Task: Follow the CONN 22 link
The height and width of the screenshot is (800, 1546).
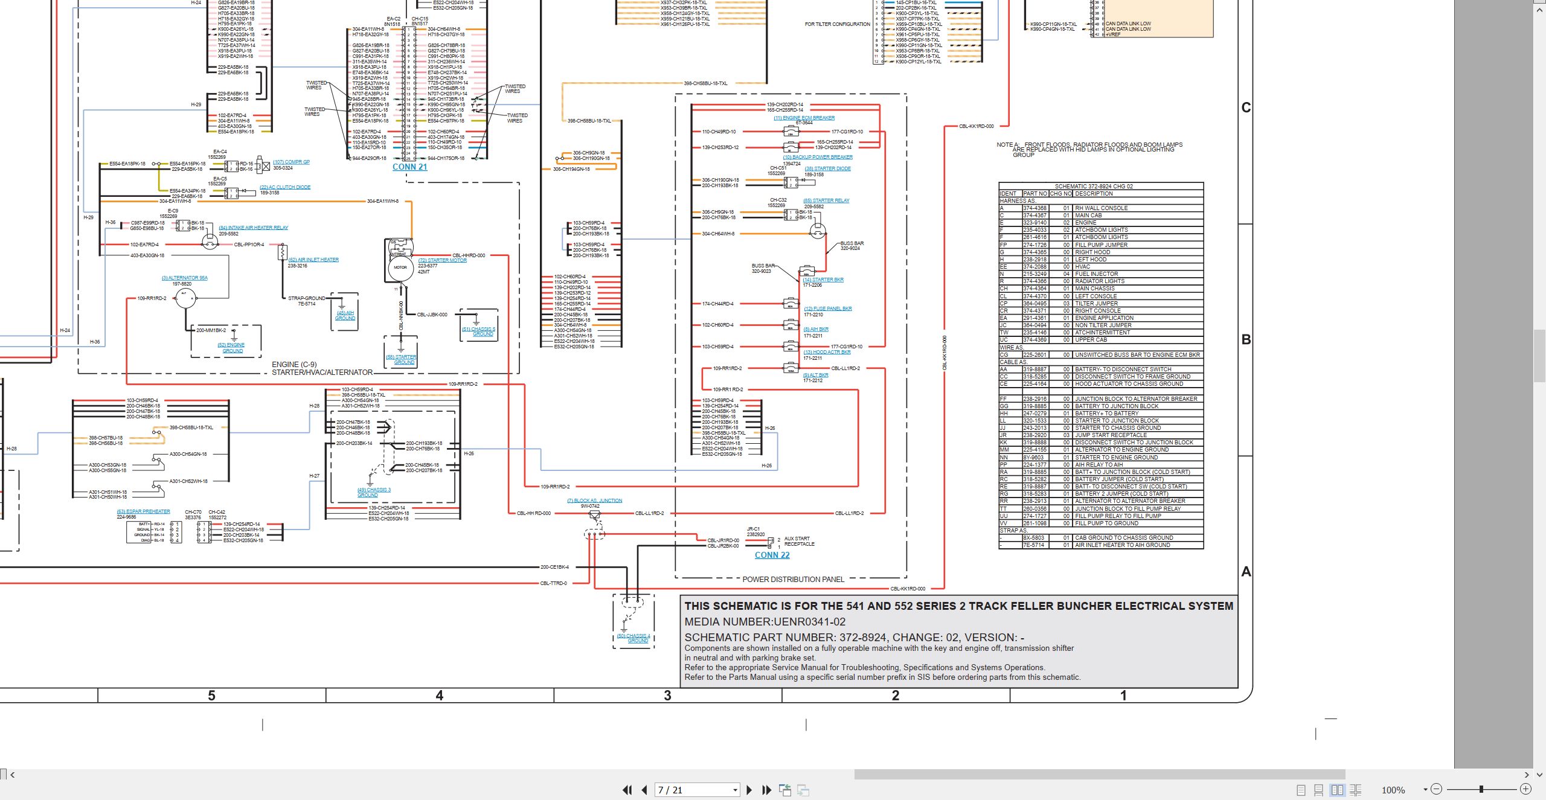Action: click(772, 555)
